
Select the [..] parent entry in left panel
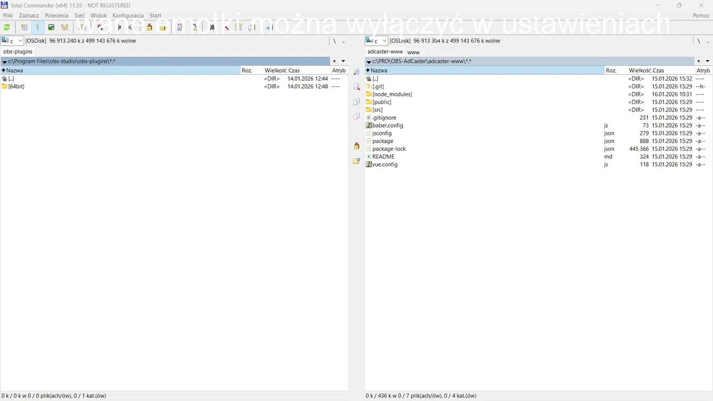174,79
